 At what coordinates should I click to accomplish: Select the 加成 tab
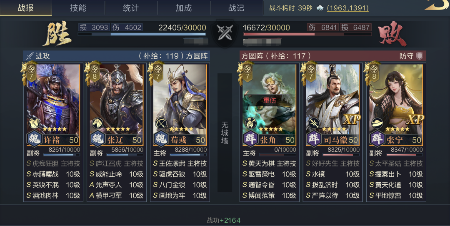(184, 8)
